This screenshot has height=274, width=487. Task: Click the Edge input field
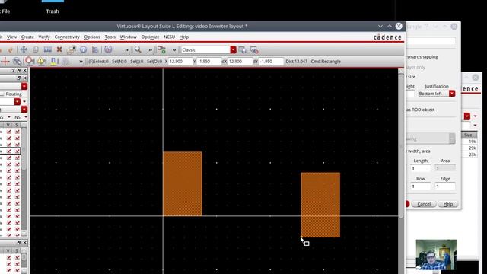tap(445, 186)
